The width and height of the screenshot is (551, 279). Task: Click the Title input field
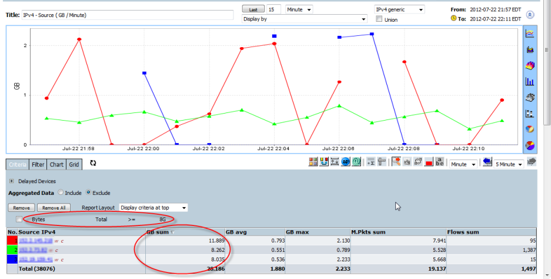point(128,15)
